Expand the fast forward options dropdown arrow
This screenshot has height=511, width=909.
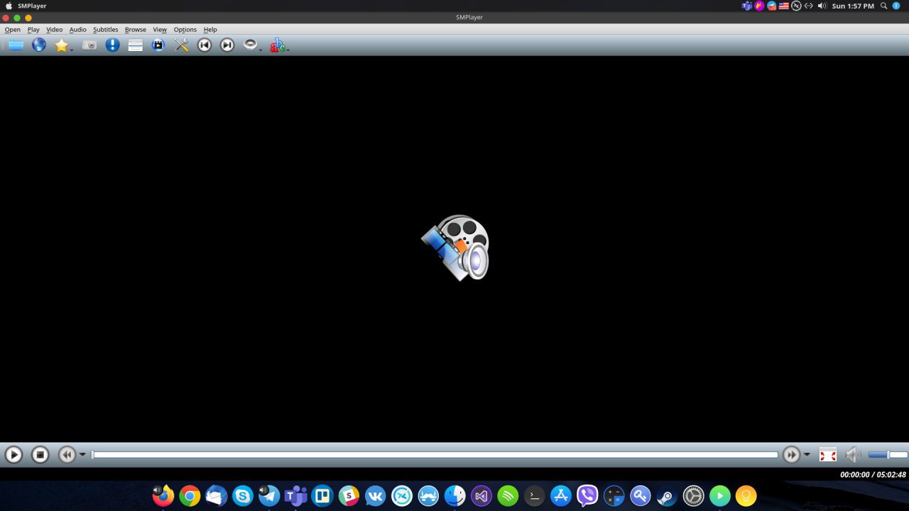[807, 455]
